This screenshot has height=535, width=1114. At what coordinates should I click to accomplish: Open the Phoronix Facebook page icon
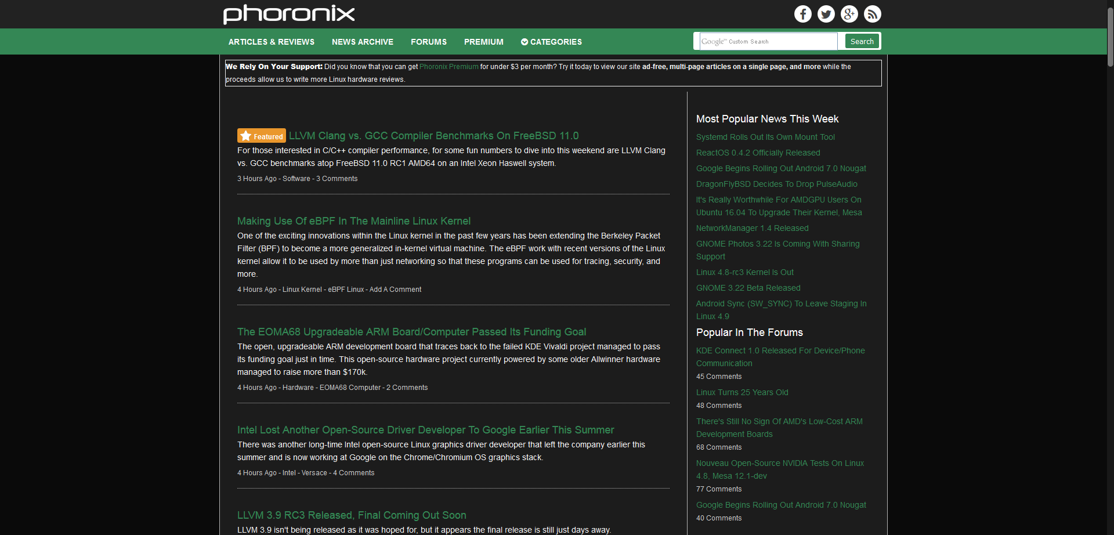coord(802,14)
